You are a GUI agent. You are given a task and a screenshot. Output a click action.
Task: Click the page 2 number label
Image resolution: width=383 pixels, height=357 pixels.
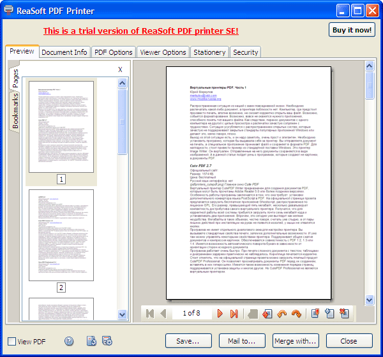click(x=61, y=288)
